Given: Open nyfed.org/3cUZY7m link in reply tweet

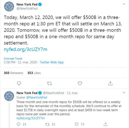Looking at the screenshot, I should 31,118.
